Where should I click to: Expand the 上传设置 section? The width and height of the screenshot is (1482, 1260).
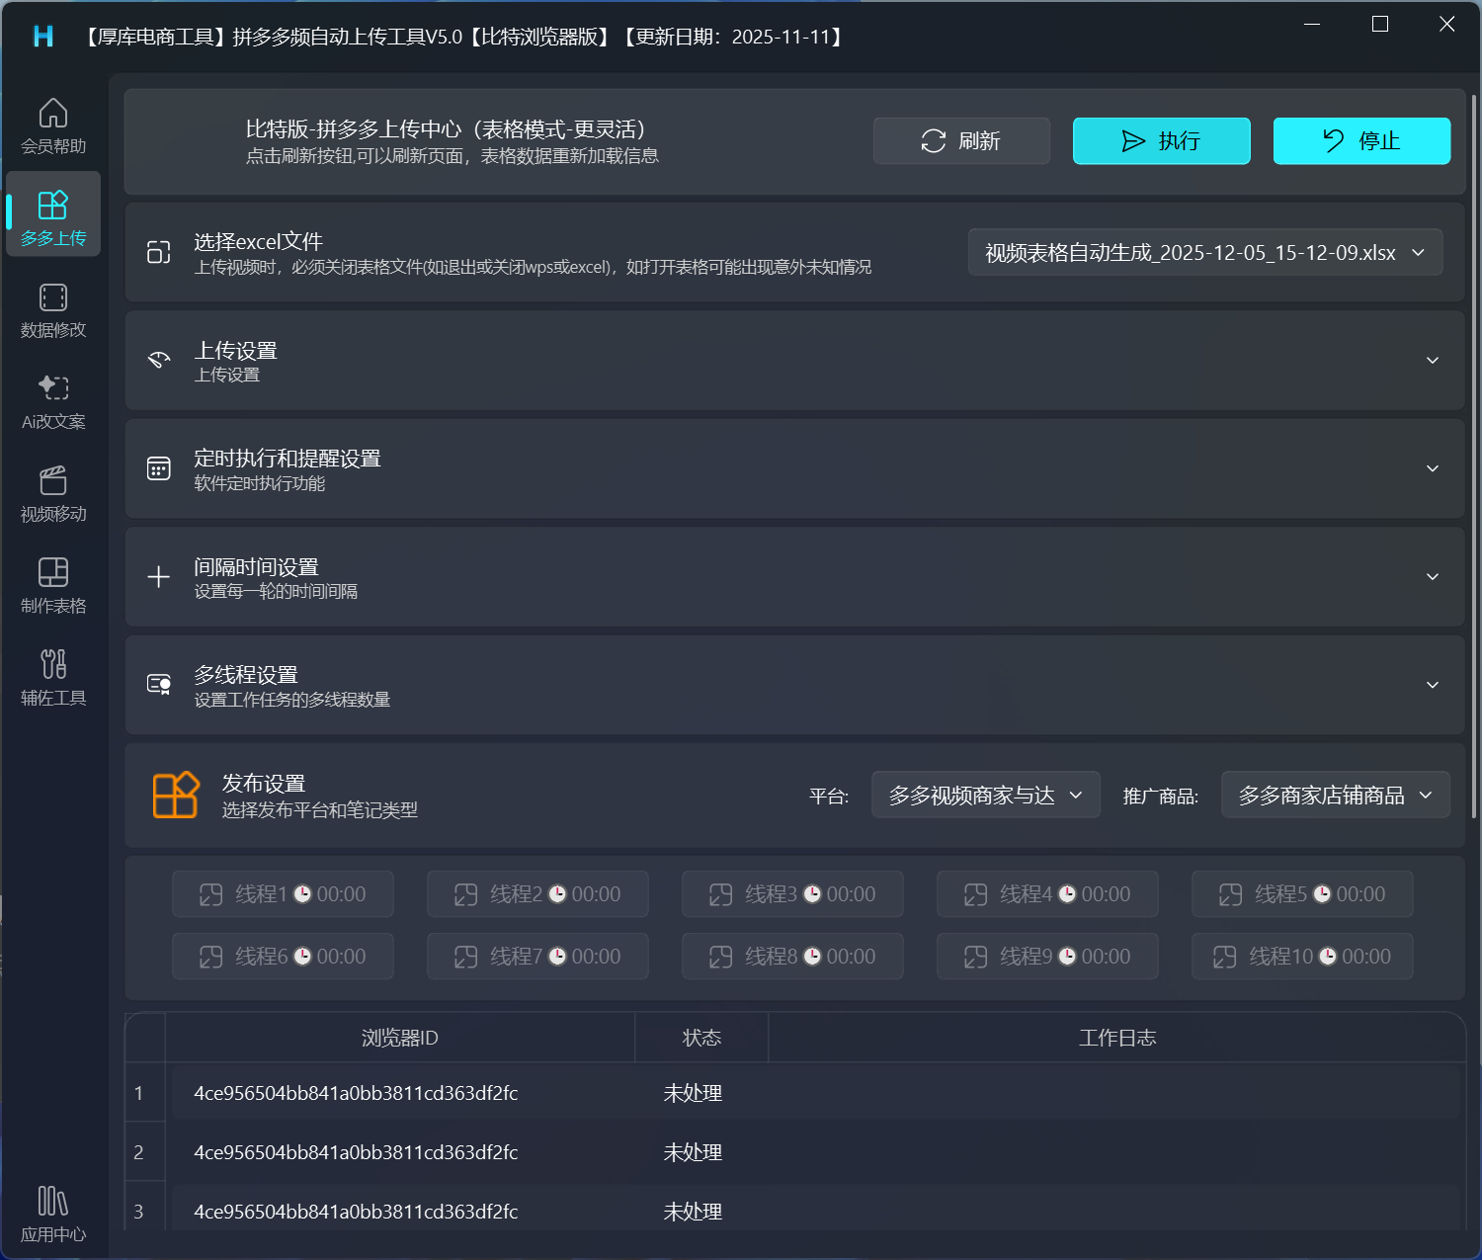(1432, 361)
